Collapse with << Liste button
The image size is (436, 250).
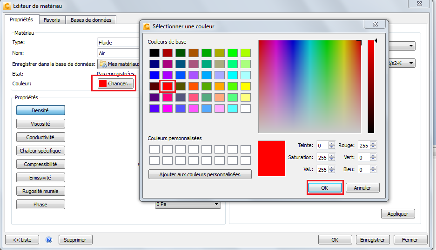(x=22, y=240)
